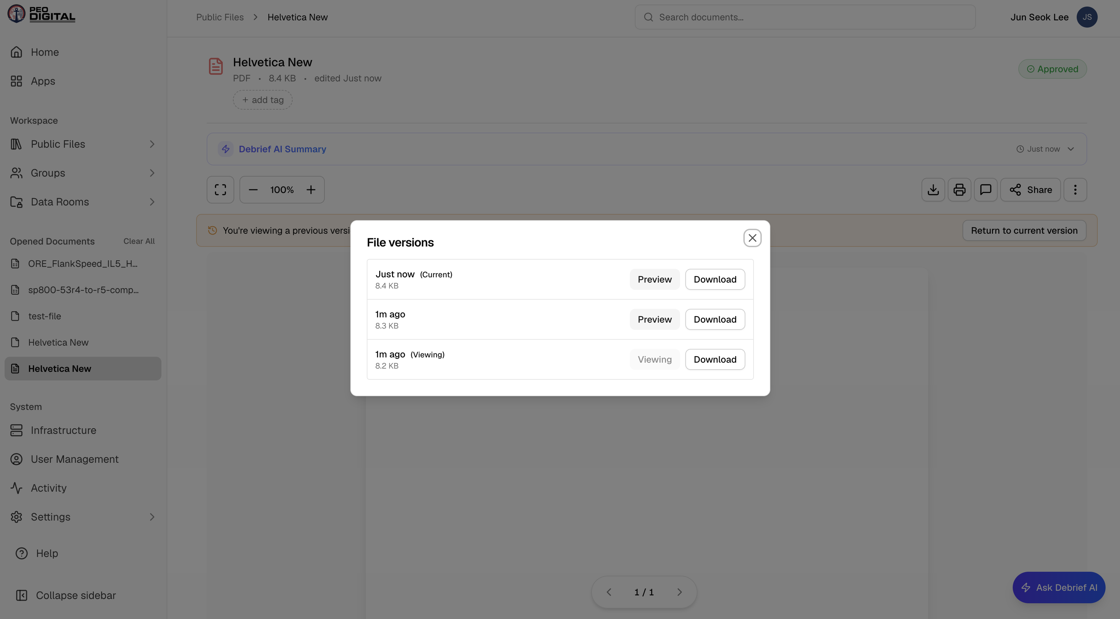Go to previous page arrow
This screenshot has width=1120, height=619.
[609, 592]
